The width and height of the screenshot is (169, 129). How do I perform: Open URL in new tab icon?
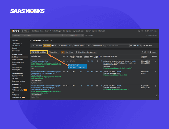62,35
